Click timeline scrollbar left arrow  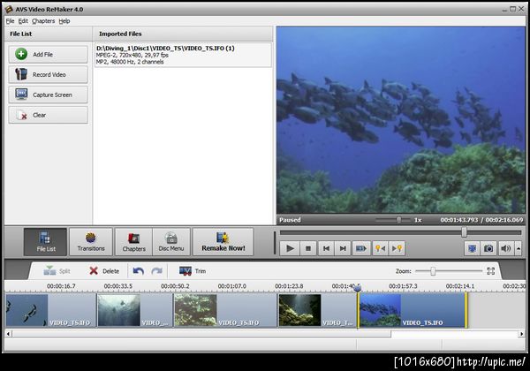coord(8,334)
